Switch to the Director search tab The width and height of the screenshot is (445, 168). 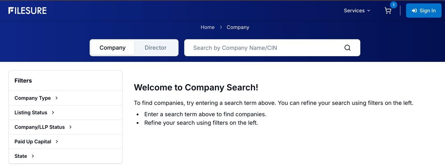(155, 48)
